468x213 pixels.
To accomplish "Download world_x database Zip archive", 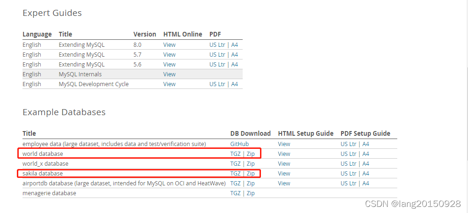I will tap(251, 164).
